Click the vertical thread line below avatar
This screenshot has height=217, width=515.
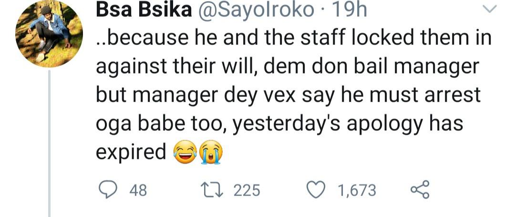tap(50, 143)
